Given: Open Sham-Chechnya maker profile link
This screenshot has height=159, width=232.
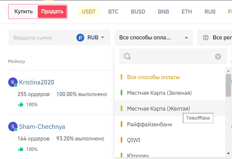Looking at the screenshot, I should coord(42,127).
